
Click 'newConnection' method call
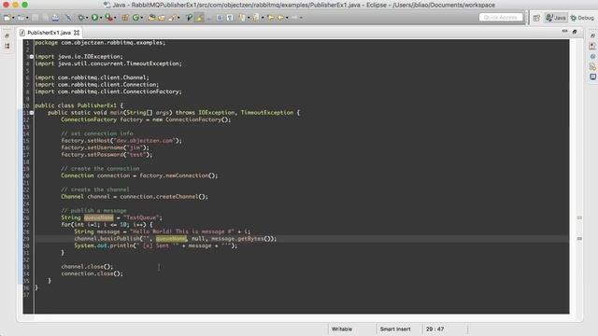[x=186, y=175]
